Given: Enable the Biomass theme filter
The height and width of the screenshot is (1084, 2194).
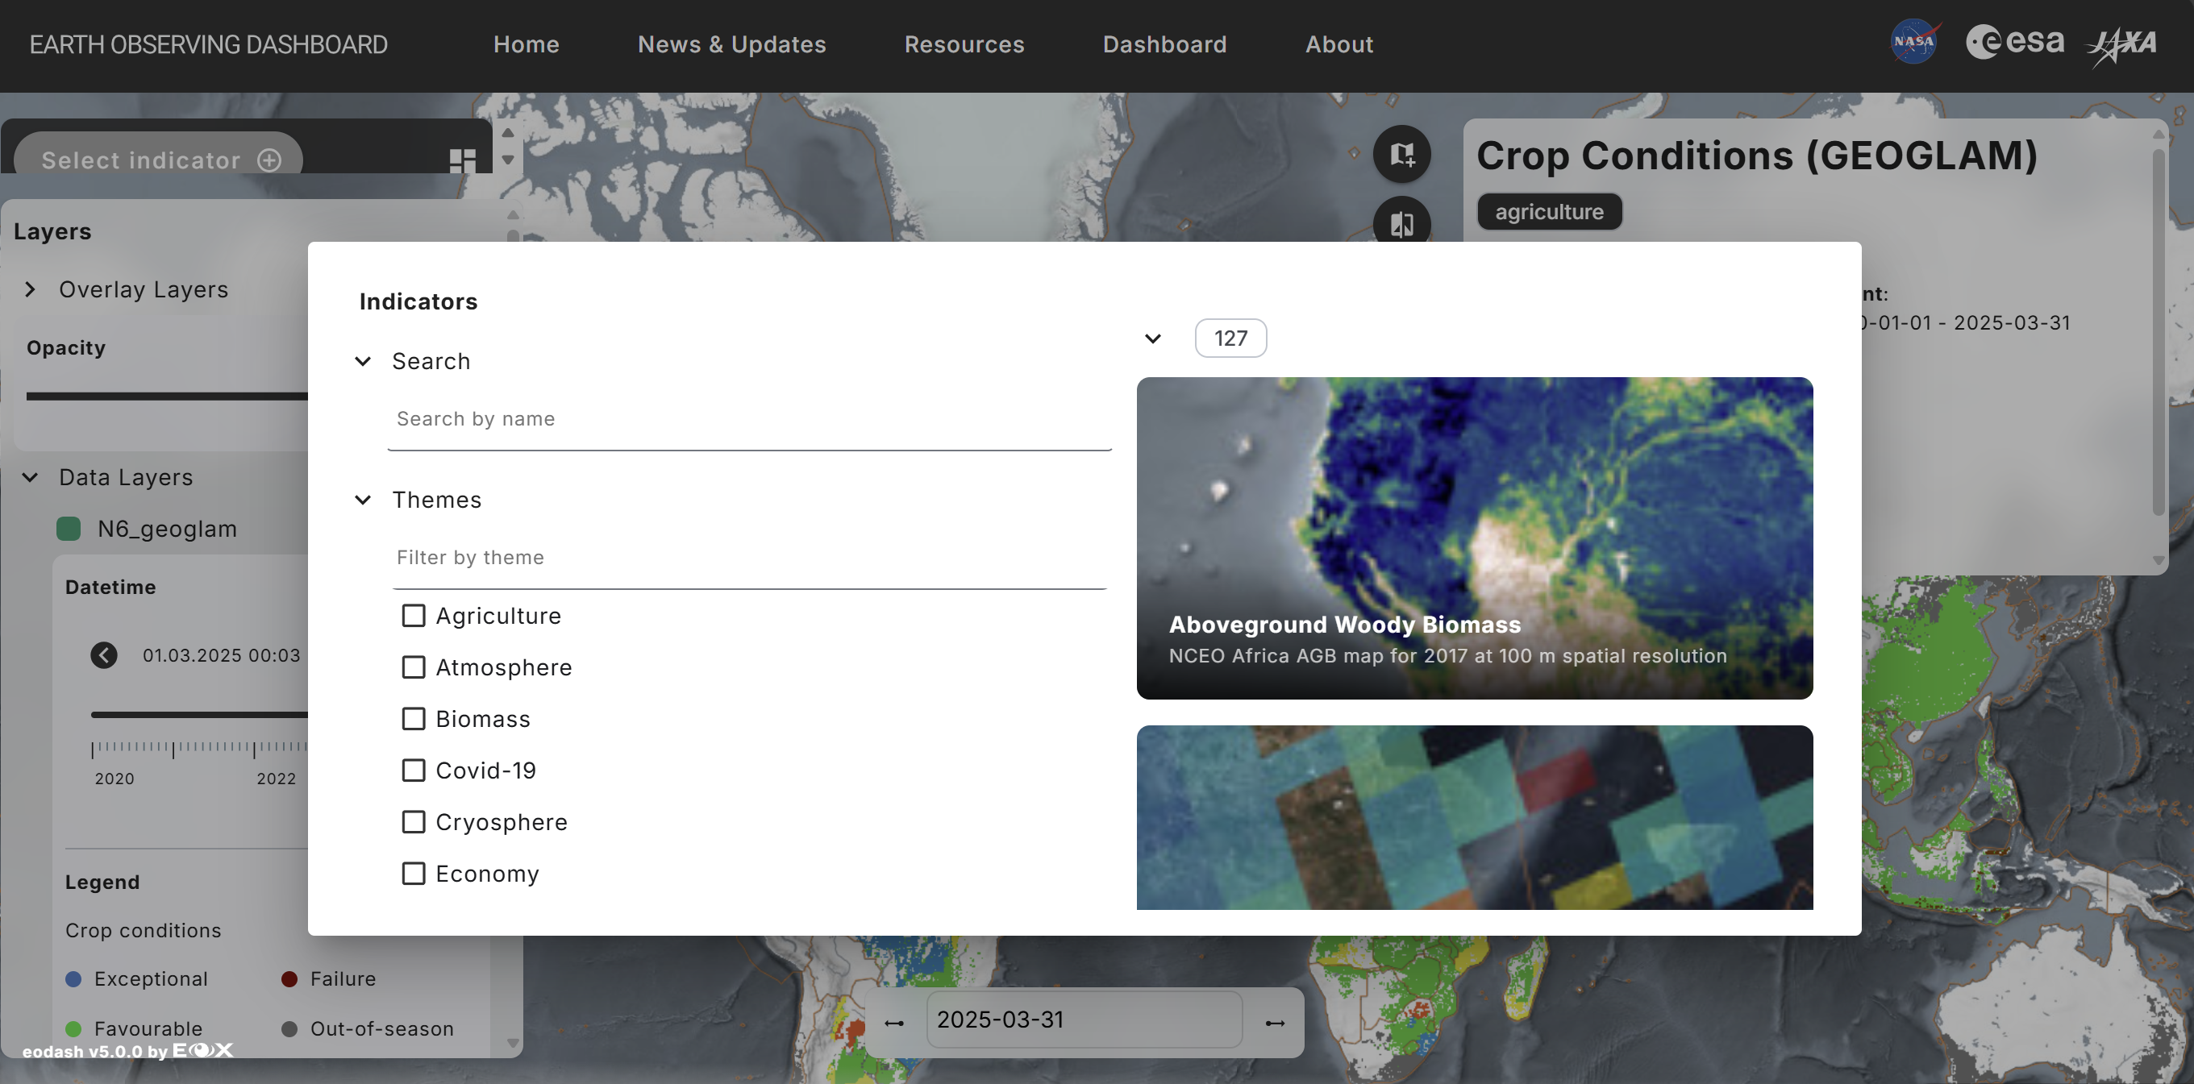Looking at the screenshot, I should tap(413, 719).
